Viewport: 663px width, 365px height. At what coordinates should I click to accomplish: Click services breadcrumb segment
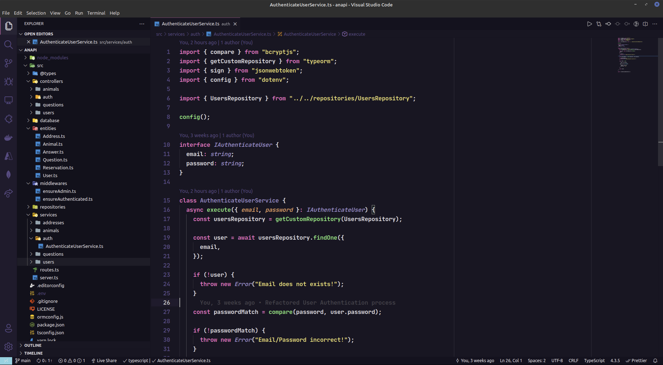tap(176, 34)
